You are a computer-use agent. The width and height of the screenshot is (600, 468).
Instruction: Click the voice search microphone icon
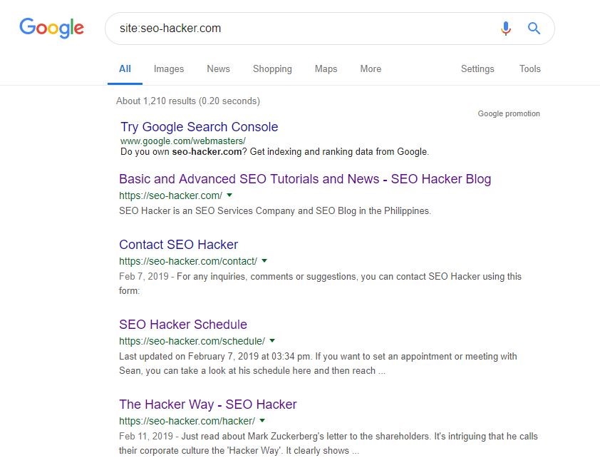[x=506, y=29]
